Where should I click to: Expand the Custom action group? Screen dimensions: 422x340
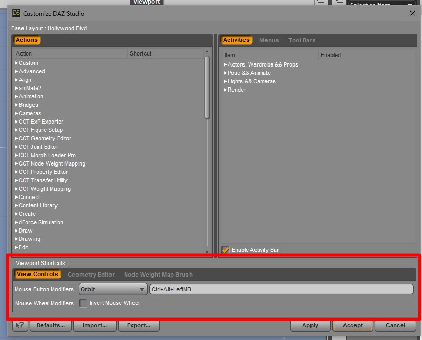click(x=16, y=63)
